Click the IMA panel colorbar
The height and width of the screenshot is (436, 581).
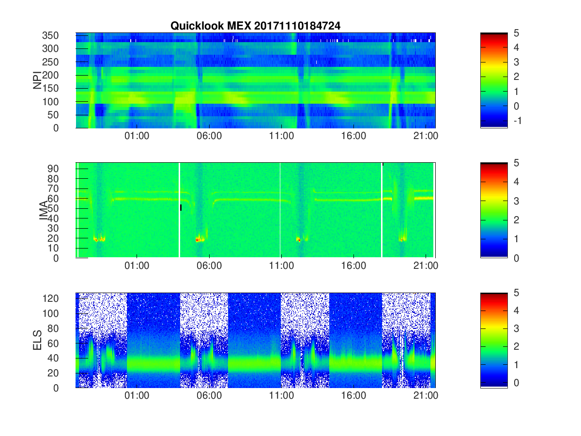[x=494, y=210]
